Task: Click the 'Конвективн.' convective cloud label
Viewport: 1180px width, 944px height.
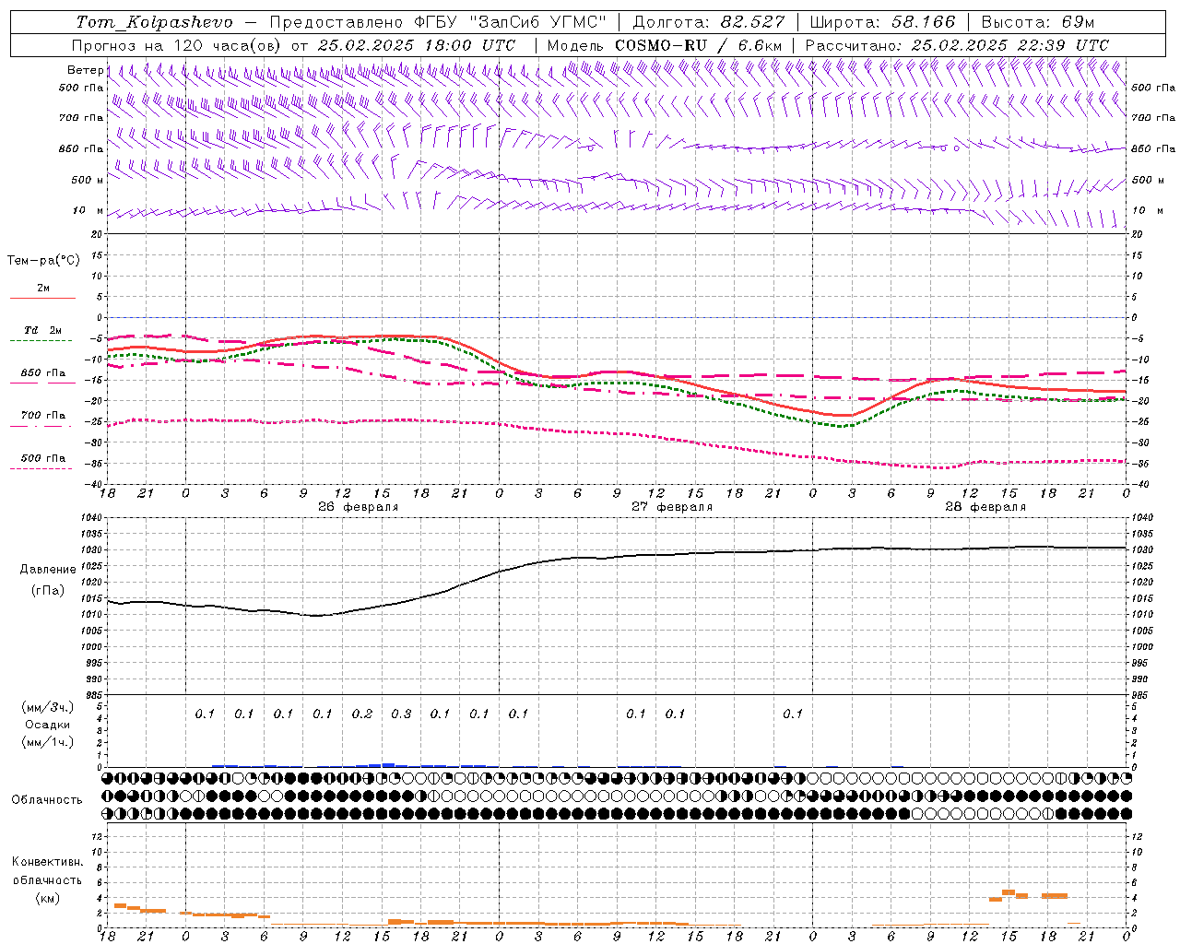Action: tap(48, 862)
